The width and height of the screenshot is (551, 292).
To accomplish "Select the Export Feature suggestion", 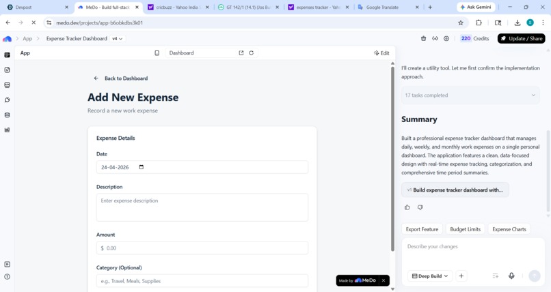I will [422, 229].
